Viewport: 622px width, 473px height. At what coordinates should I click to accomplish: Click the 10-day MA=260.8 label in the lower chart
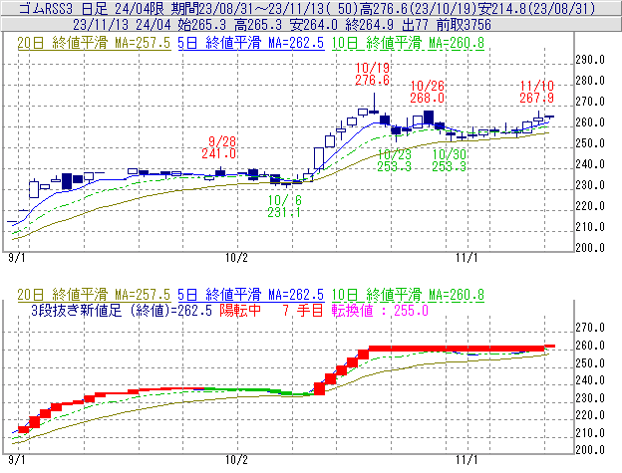(408, 295)
